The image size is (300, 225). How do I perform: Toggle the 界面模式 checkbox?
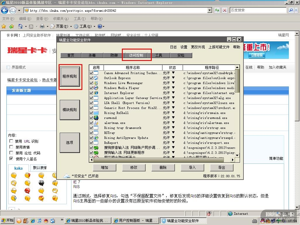coord(8,67)
